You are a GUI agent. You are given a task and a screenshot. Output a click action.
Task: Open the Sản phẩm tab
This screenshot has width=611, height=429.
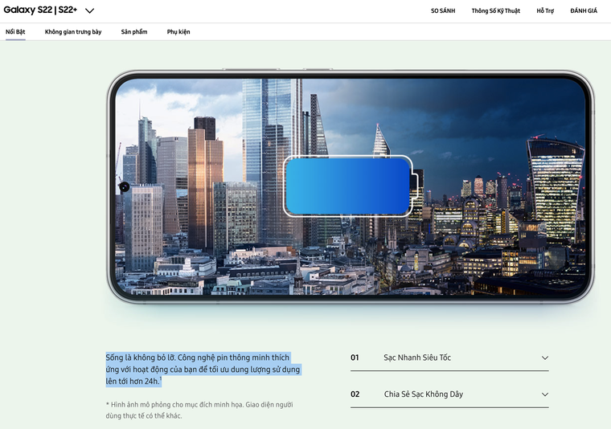[x=134, y=32]
